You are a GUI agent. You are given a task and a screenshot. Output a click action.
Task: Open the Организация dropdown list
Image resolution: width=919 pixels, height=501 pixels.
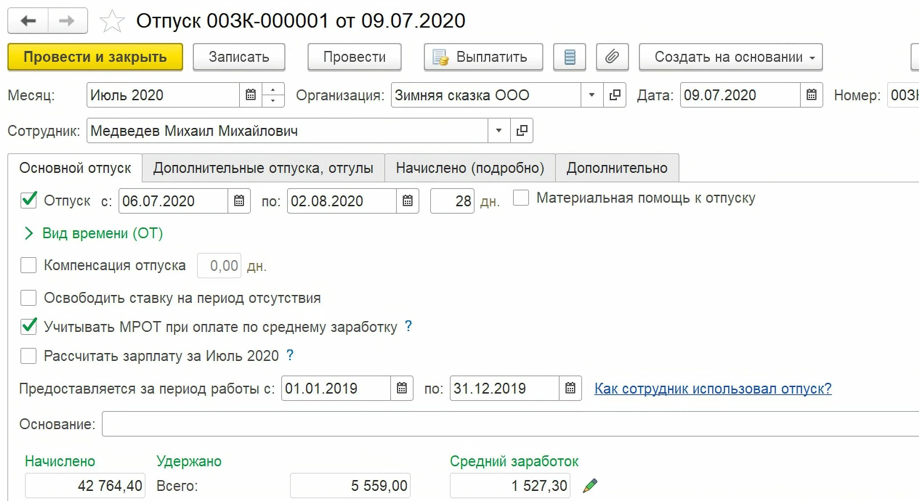(x=592, y=95)
